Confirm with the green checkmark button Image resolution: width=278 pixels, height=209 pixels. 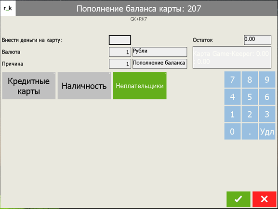[x=238, y=199]
